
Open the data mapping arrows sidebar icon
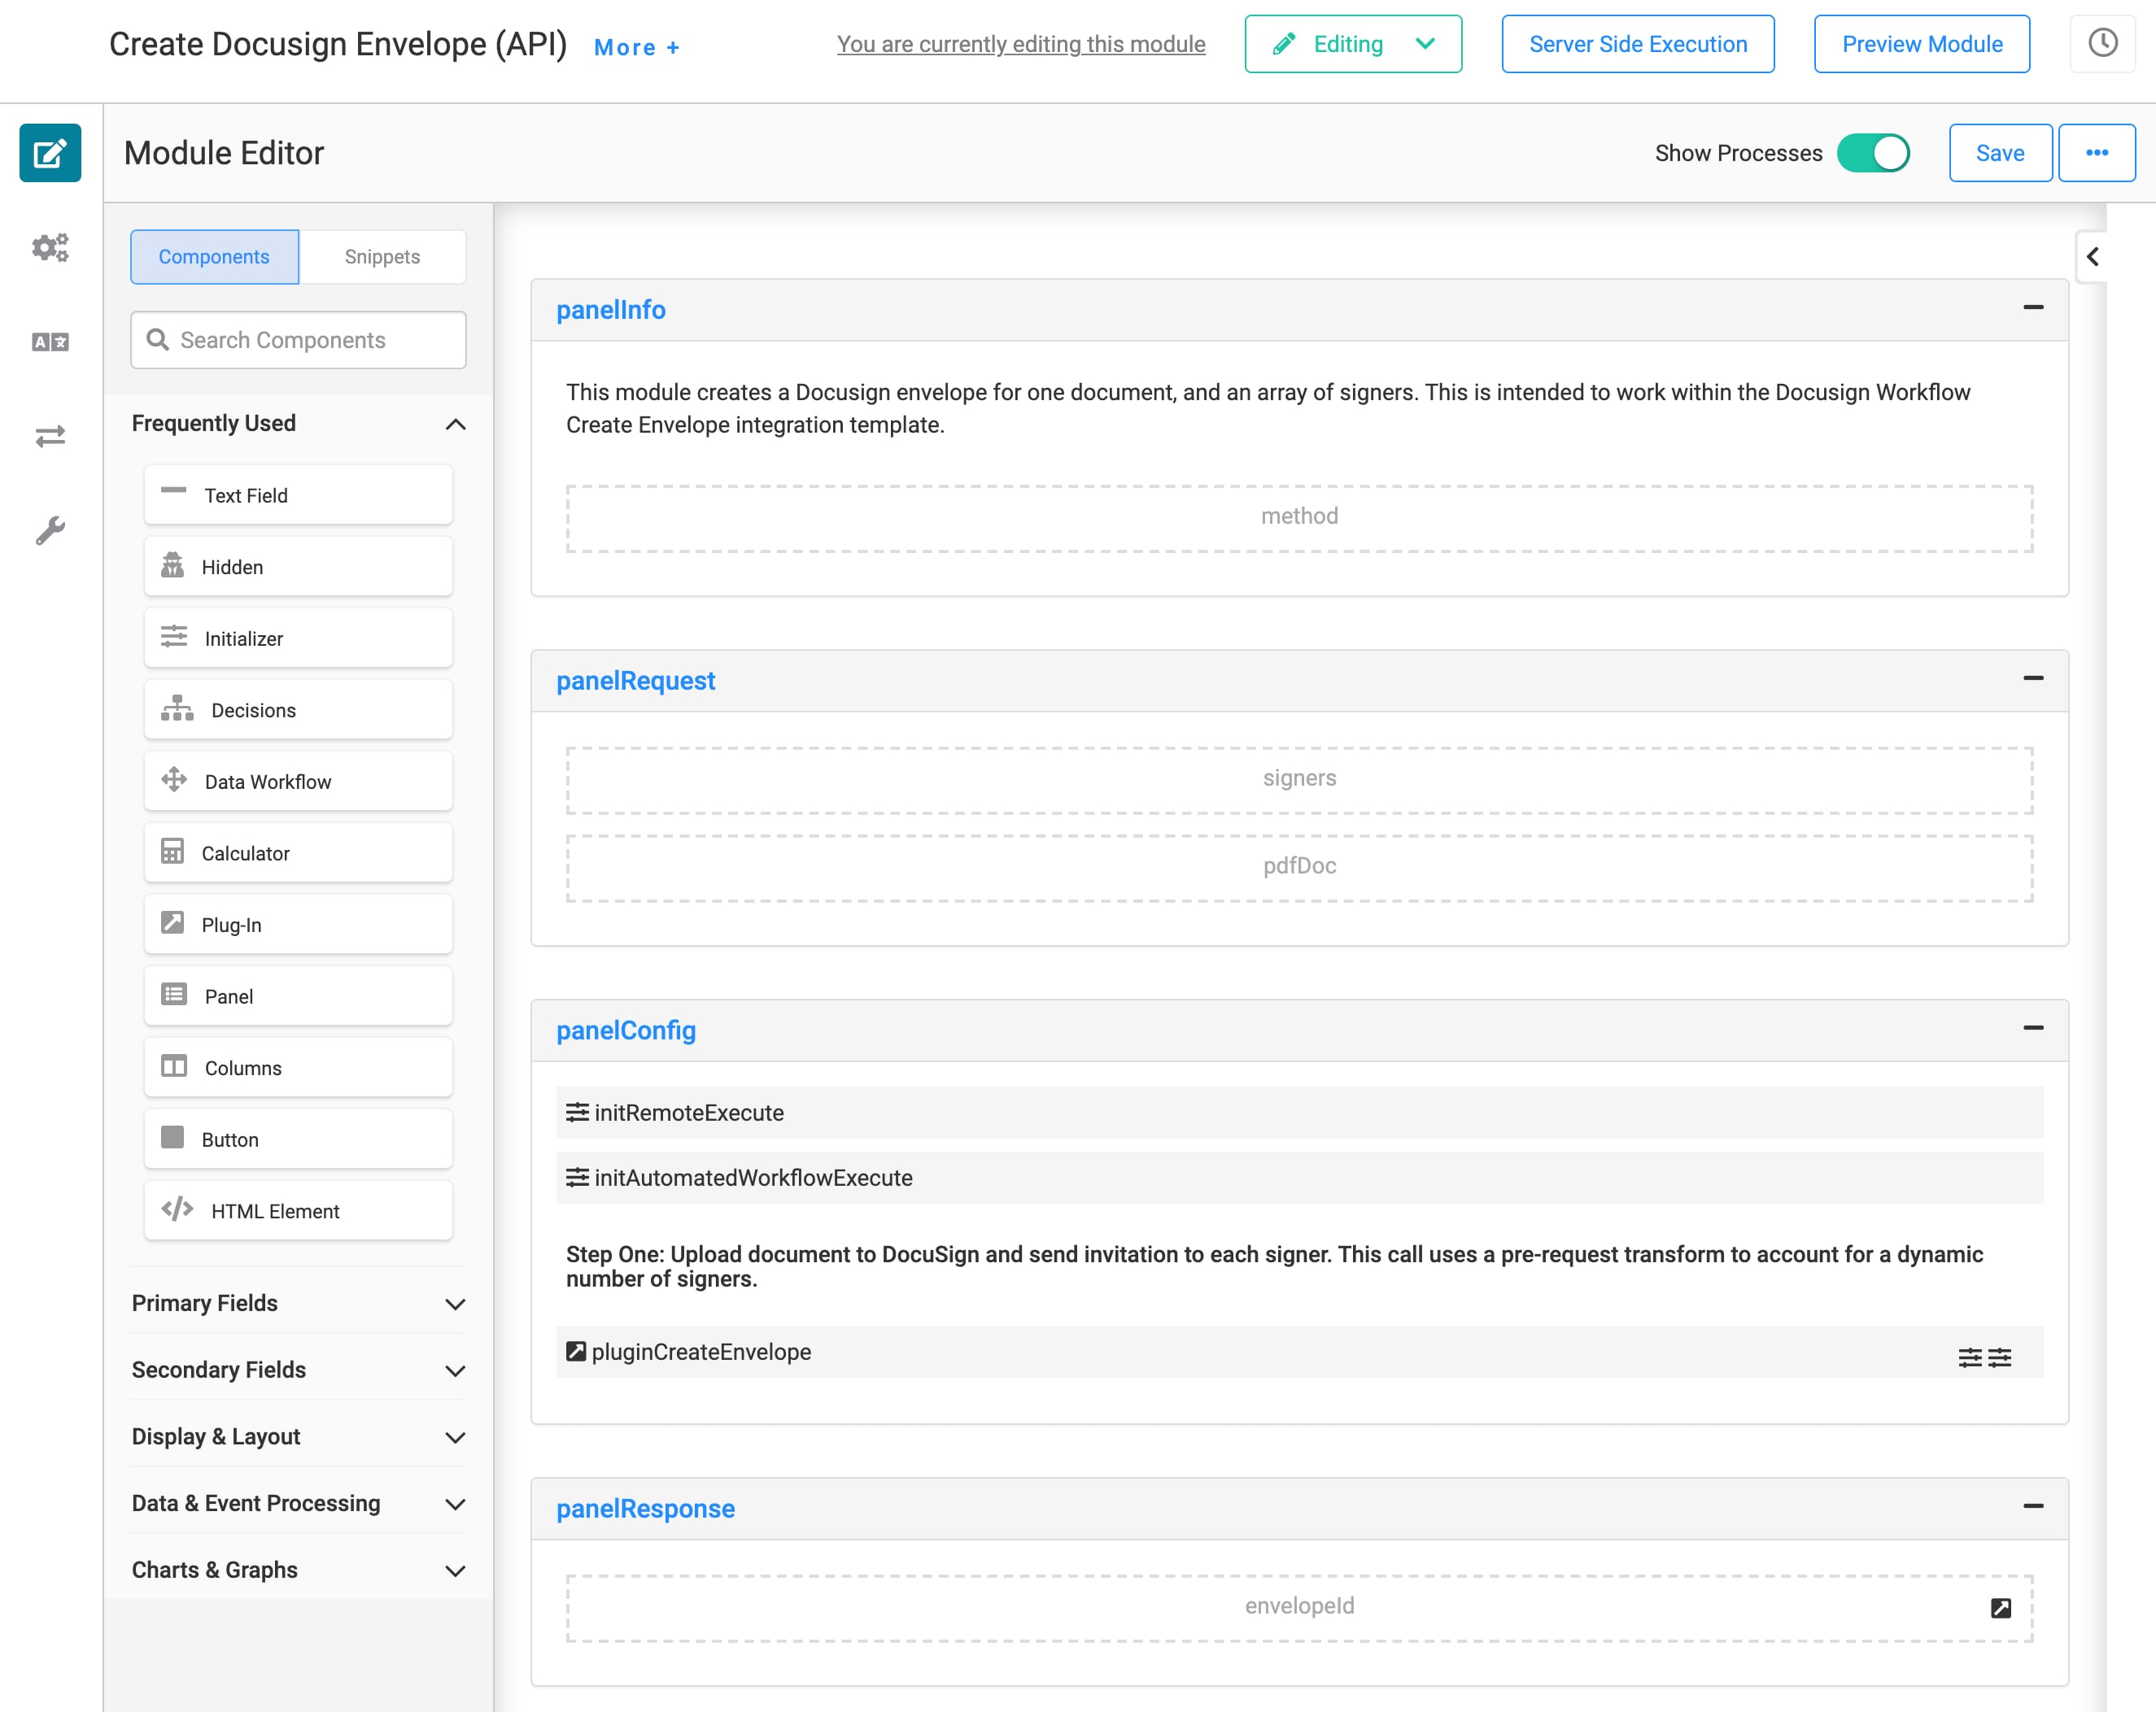click(50, 436)
